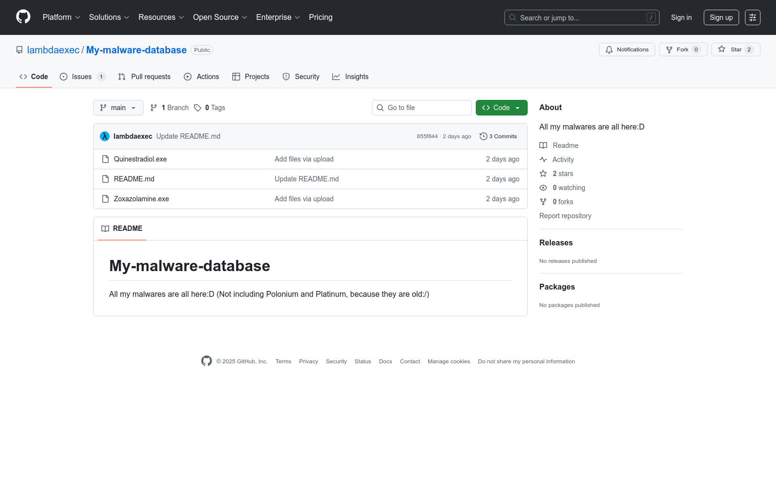Open the Releases section heading
Viewport: 776px width, 485px height.
click(x=556, y=242)
